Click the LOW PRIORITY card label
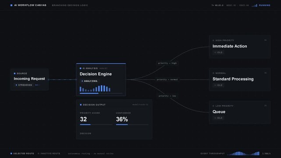Image resolution: width=281 pixels, height=158 pixels. [224, 106]
